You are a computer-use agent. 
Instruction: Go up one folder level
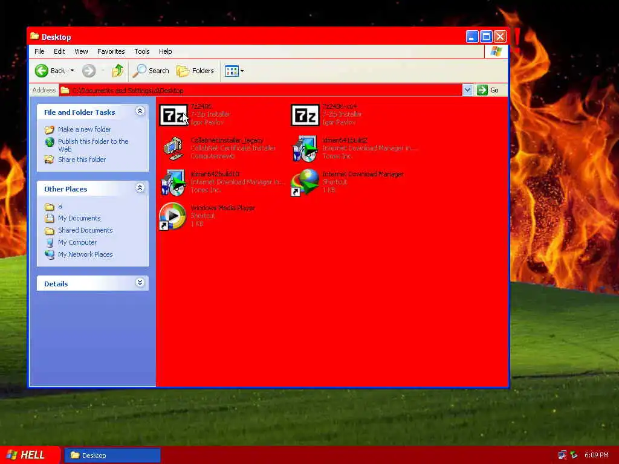point(118,71)
